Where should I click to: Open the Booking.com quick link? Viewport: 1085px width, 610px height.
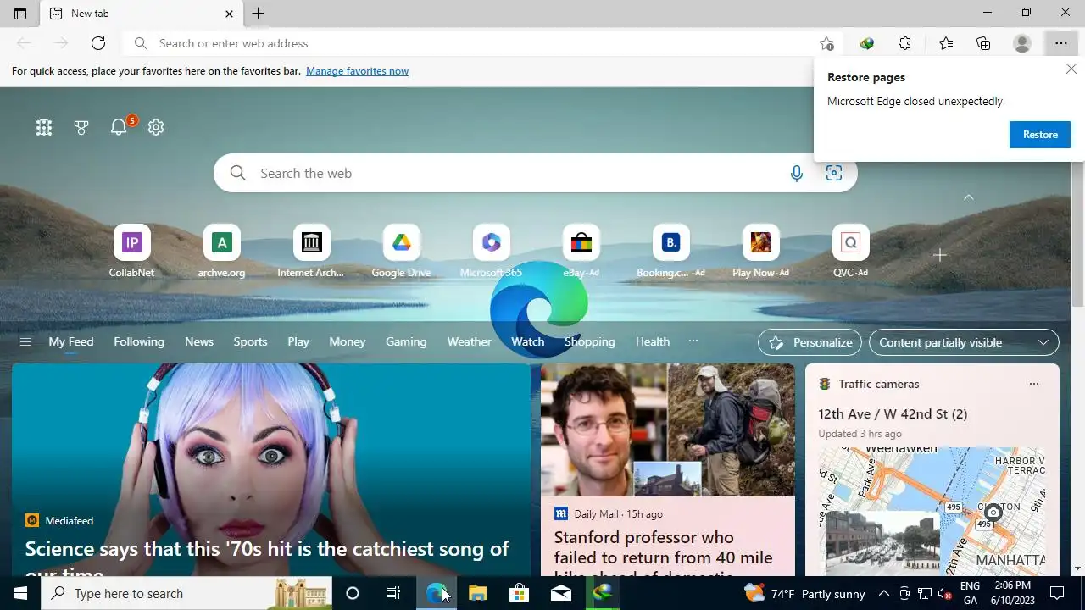click(x=670, y=251)
